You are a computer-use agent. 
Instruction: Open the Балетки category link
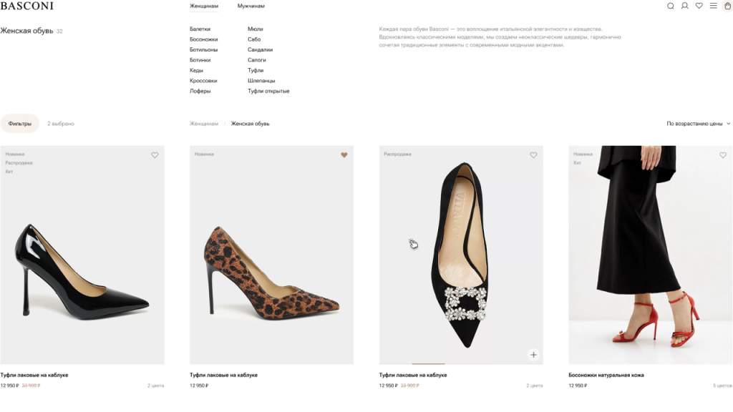click(x=200, y=29)
